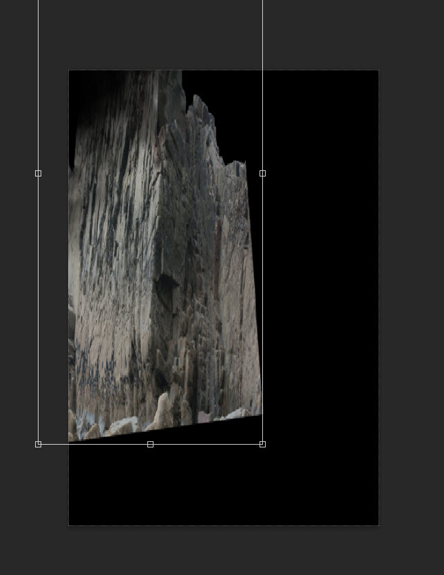The height and width of the screenshot is (575, 444).
Task: Click the right-middle transform handle
Action: coord(262,173)
